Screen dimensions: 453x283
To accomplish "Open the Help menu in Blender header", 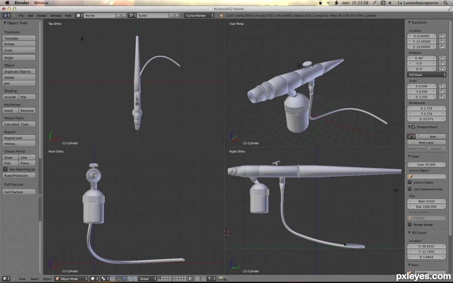I will (69, 16).
